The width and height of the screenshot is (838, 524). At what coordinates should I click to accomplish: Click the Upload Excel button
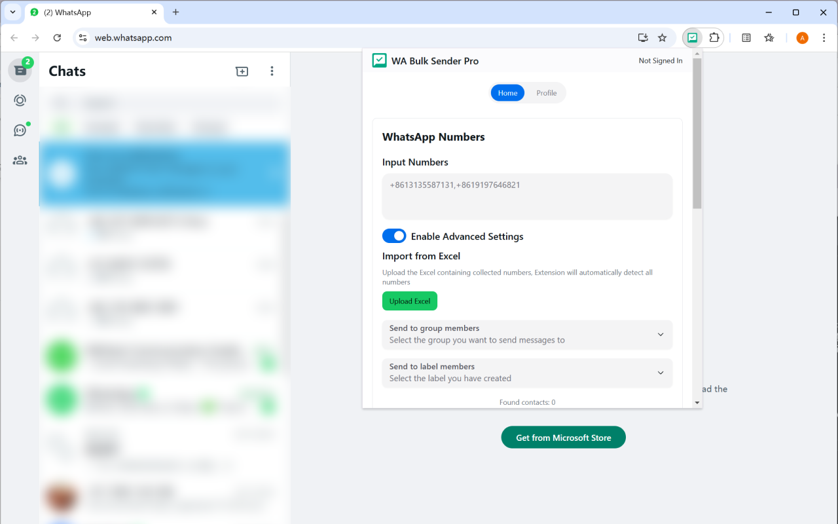coord(410,301)
